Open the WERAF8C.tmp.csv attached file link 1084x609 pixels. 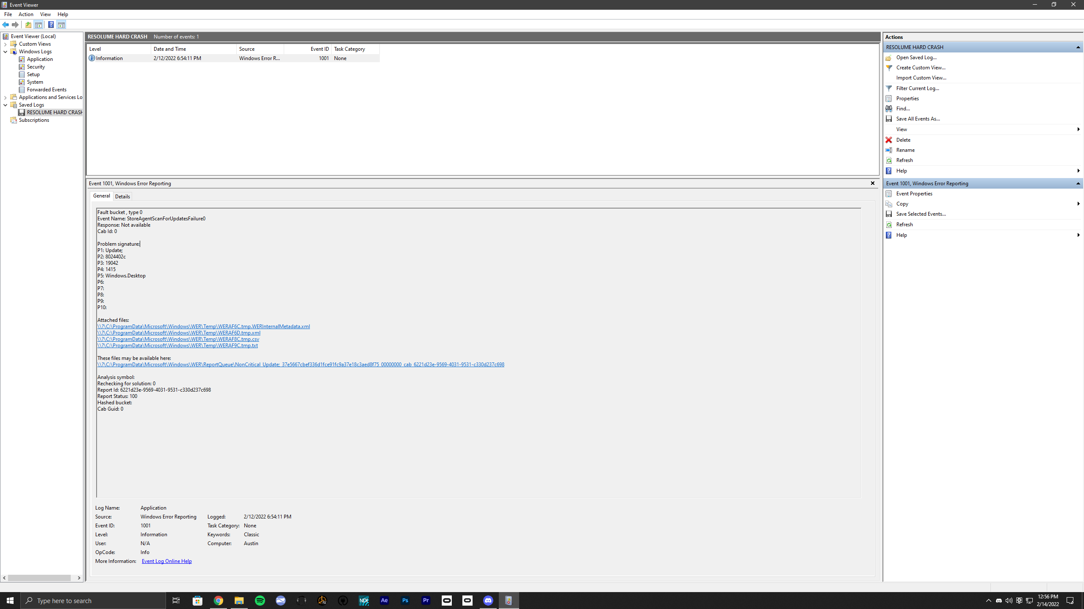coord(178,339)
